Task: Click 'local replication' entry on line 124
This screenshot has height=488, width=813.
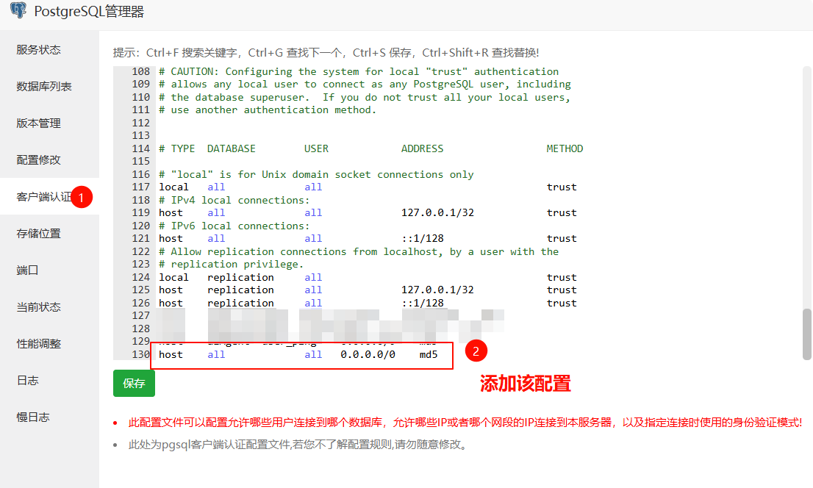Action: click(x=368, y=278)
